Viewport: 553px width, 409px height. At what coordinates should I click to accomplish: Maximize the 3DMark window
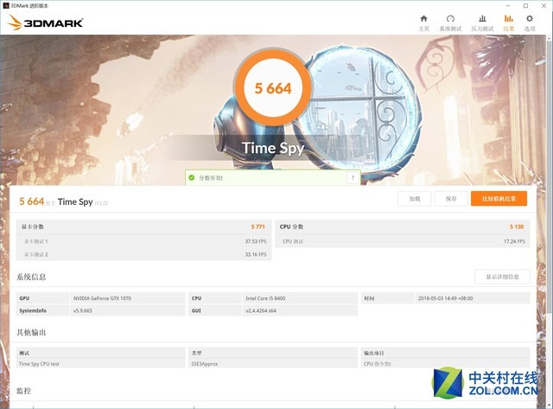point(525,6)
